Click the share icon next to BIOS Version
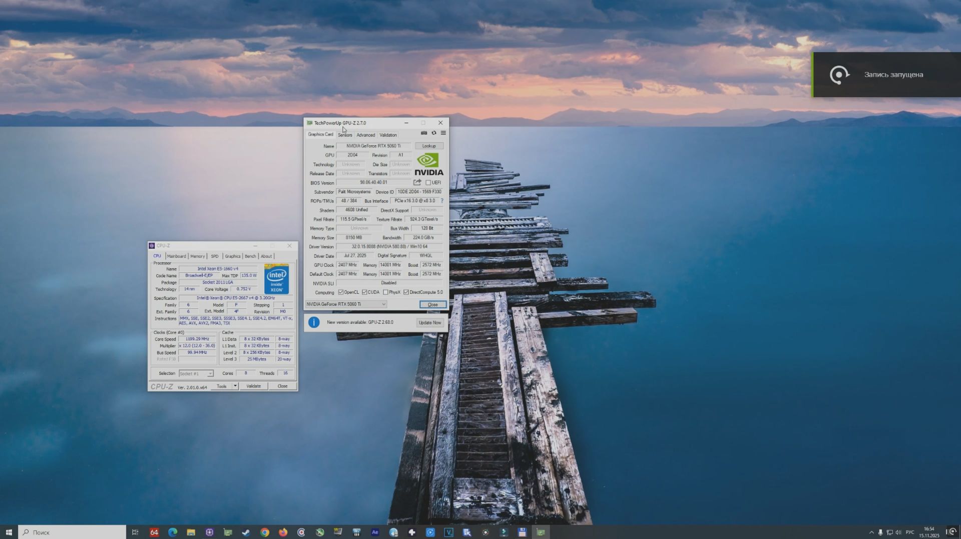 click(417, 182)
